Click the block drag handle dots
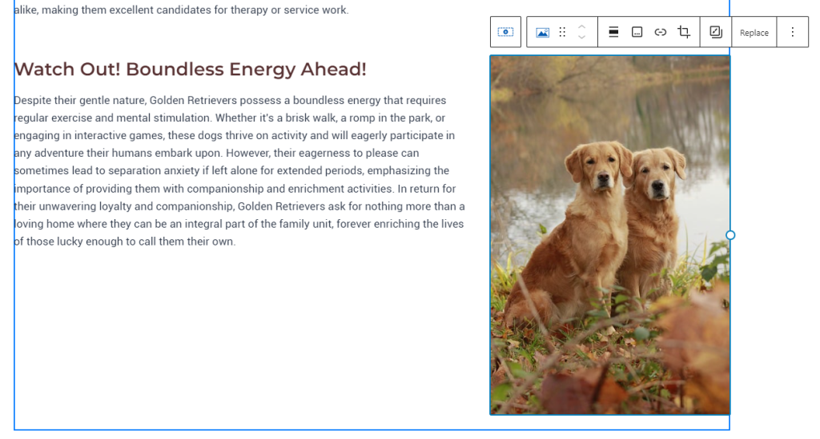The width and height of the screenshot is (820, 439). (562, 32)
